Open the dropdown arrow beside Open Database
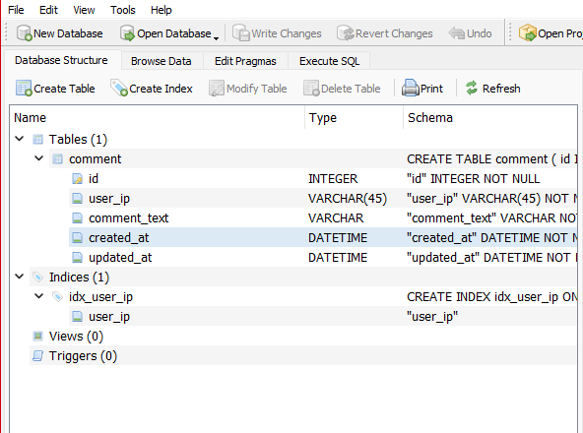 (216, 38)
